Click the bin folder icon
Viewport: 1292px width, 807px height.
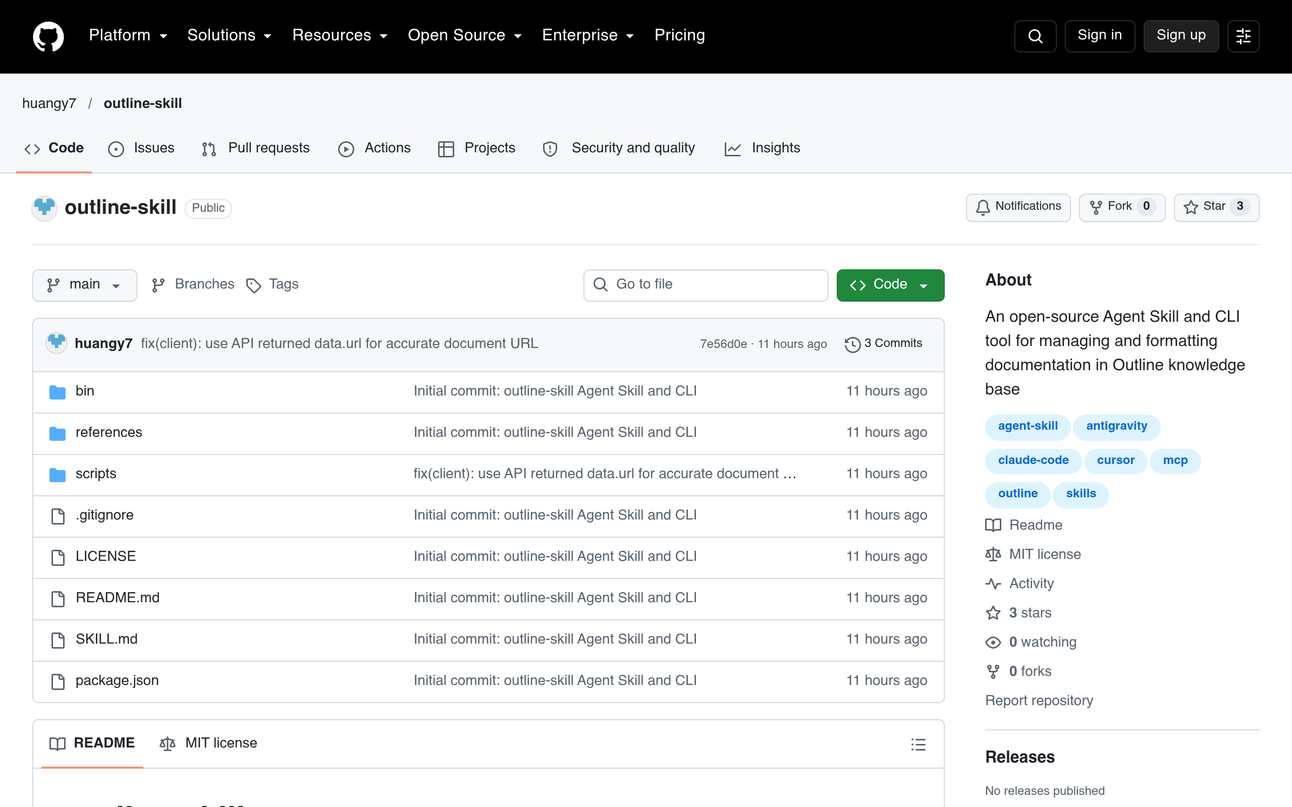[x=58, y=392]
